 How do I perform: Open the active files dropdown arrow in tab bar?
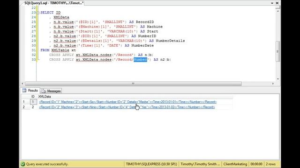pyautogui.click(x=272, y=3)
